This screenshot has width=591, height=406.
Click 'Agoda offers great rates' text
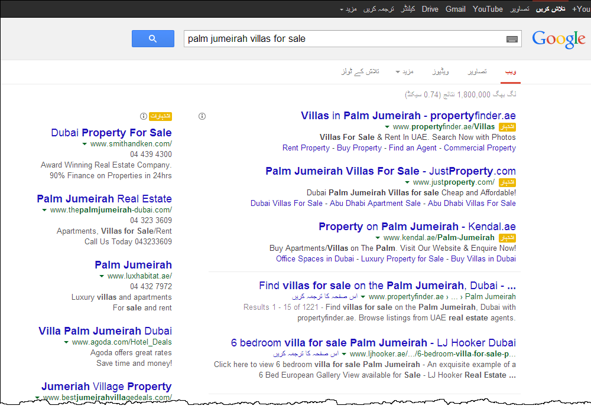[131, 352]
